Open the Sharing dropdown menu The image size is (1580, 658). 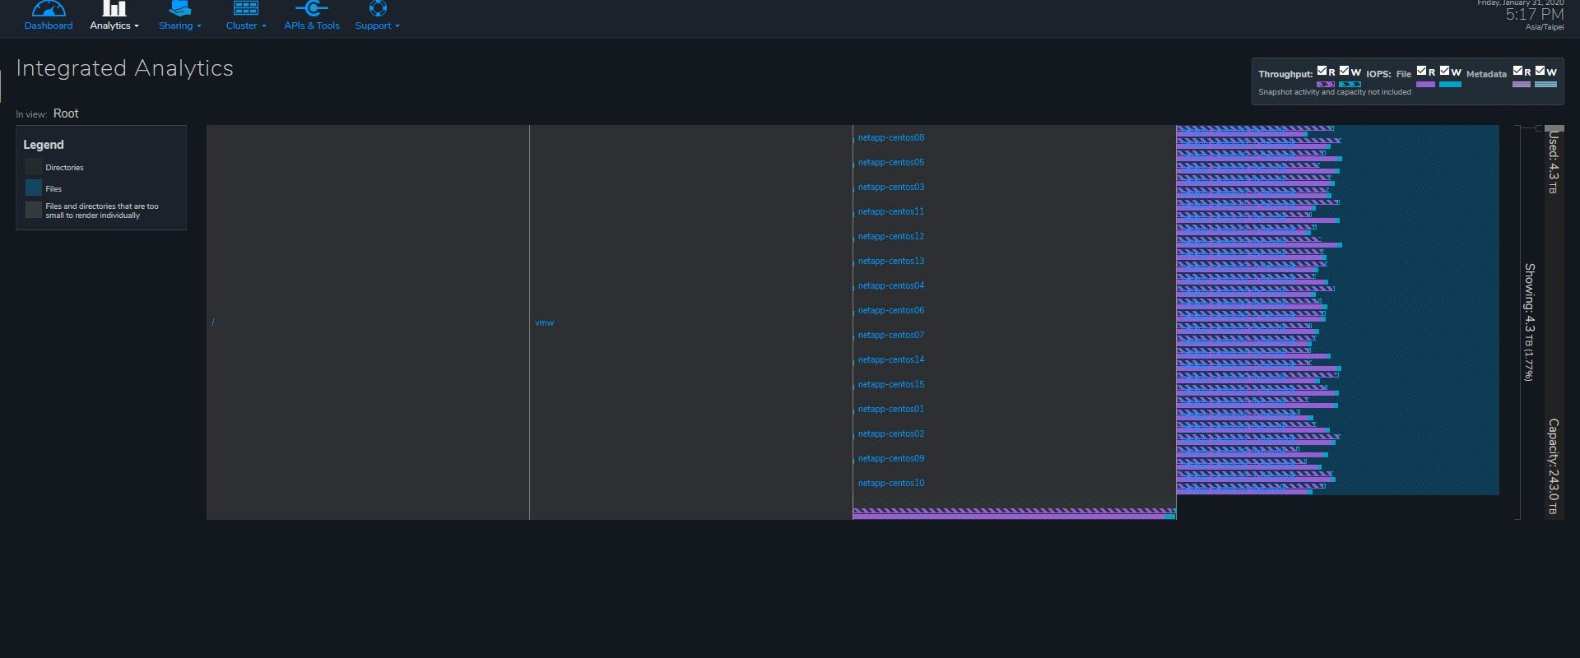pos(180,25)
